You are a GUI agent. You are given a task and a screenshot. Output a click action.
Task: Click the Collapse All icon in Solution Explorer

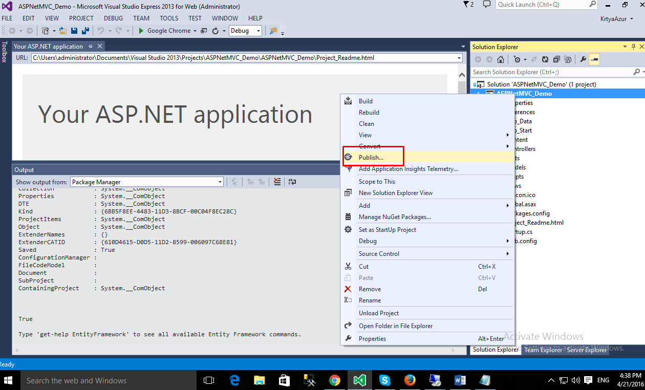coord(556,59)
